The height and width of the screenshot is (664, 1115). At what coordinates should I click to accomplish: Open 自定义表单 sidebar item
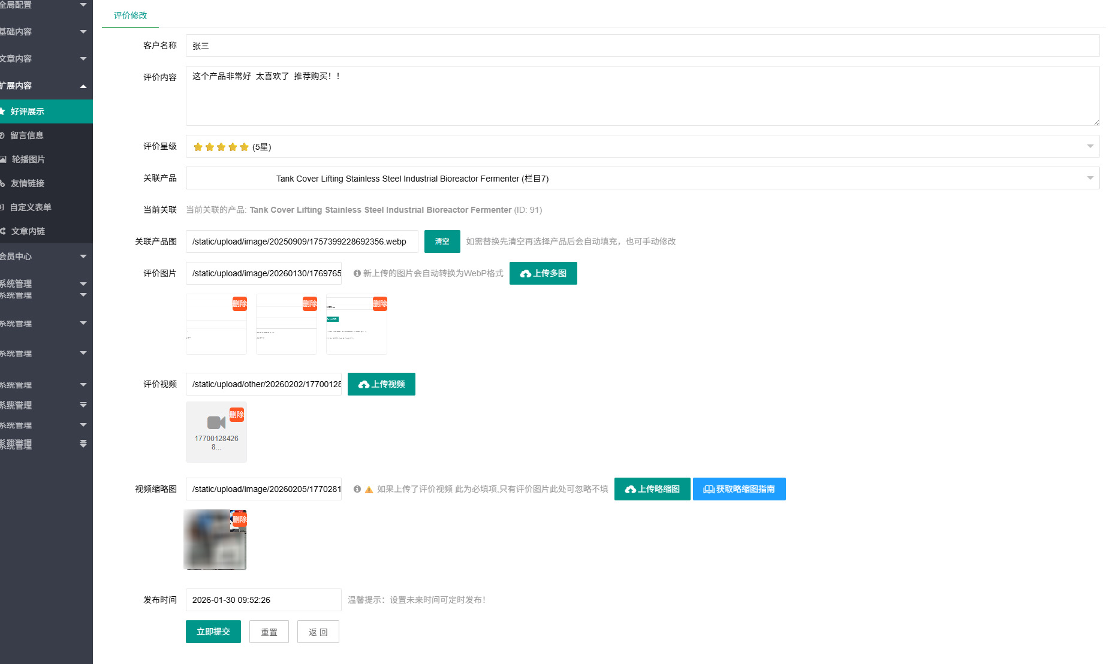[x=31, y=207]
